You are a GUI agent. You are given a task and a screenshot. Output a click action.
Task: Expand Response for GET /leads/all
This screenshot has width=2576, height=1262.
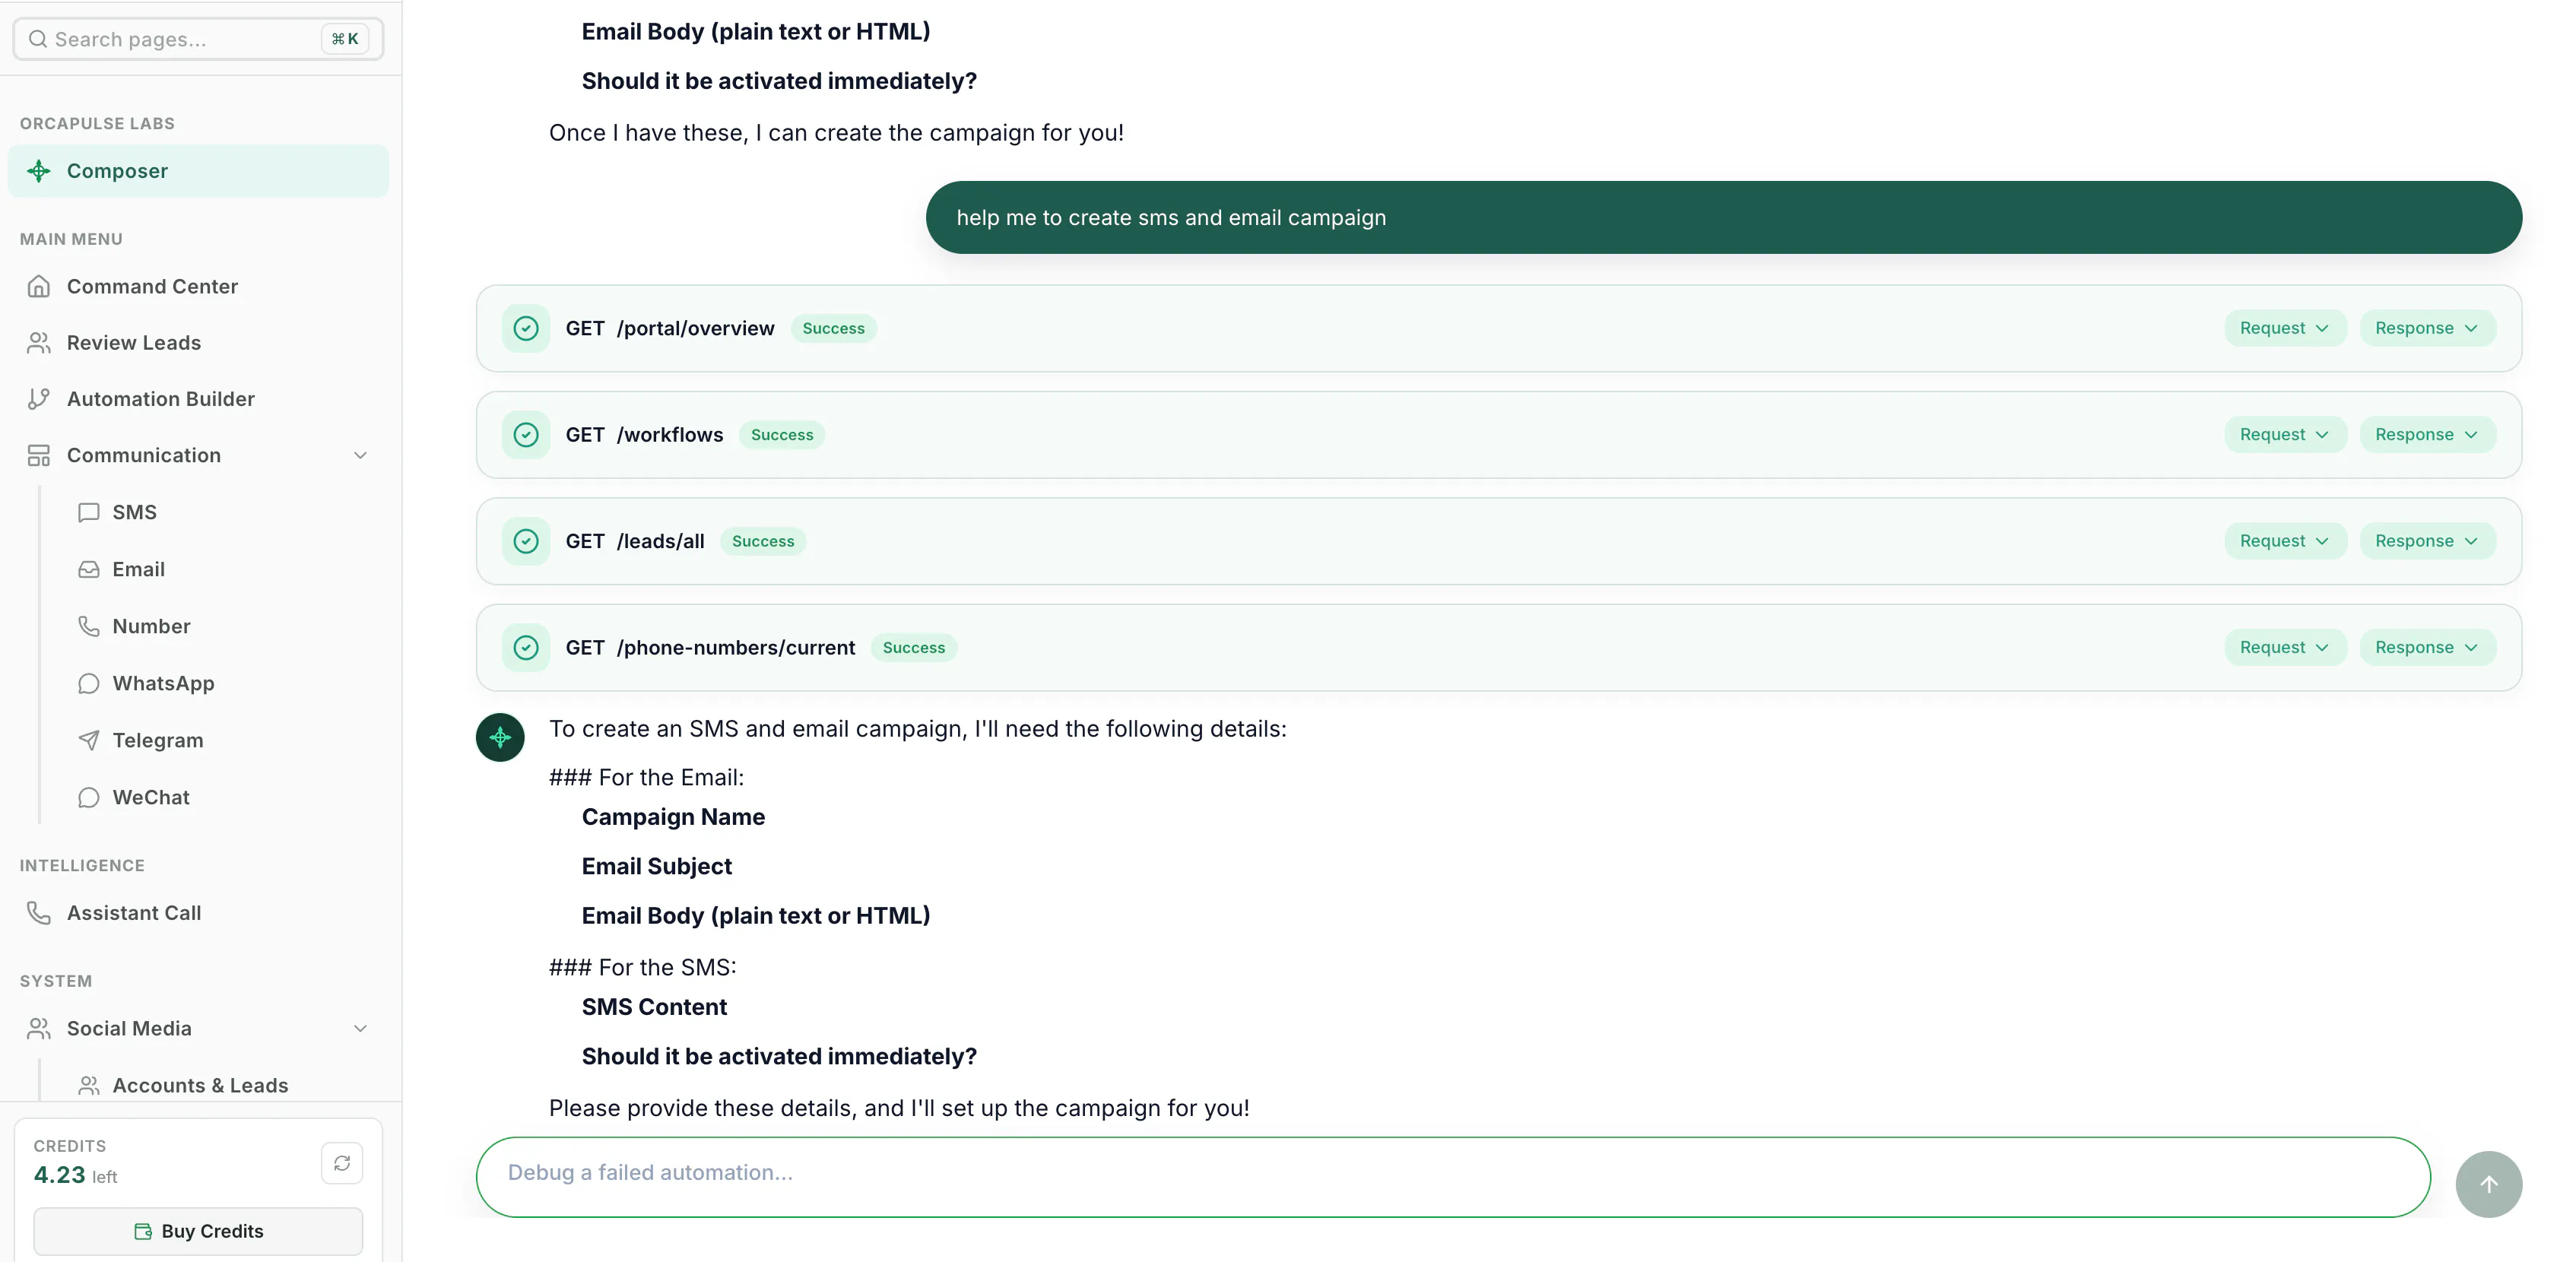[x=2427, y=541]
